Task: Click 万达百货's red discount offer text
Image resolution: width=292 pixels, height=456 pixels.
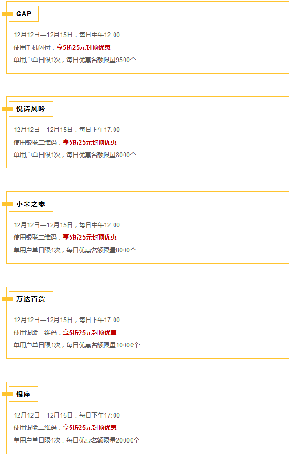Action: [x=90, y=333]
